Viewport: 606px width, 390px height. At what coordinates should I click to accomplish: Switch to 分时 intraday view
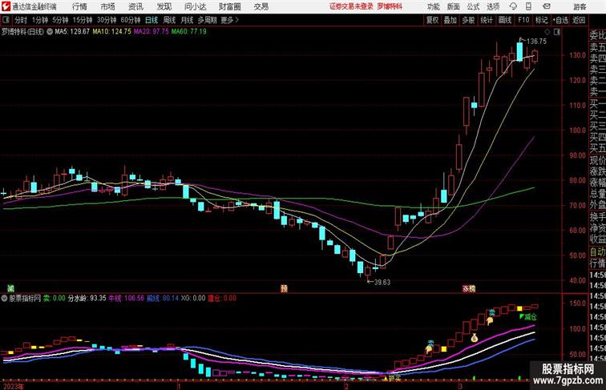(x=21, y=20)
